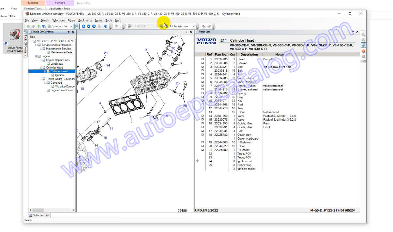
Task: Click the blue right-arrow next page button
Action: tap(94, 26)
